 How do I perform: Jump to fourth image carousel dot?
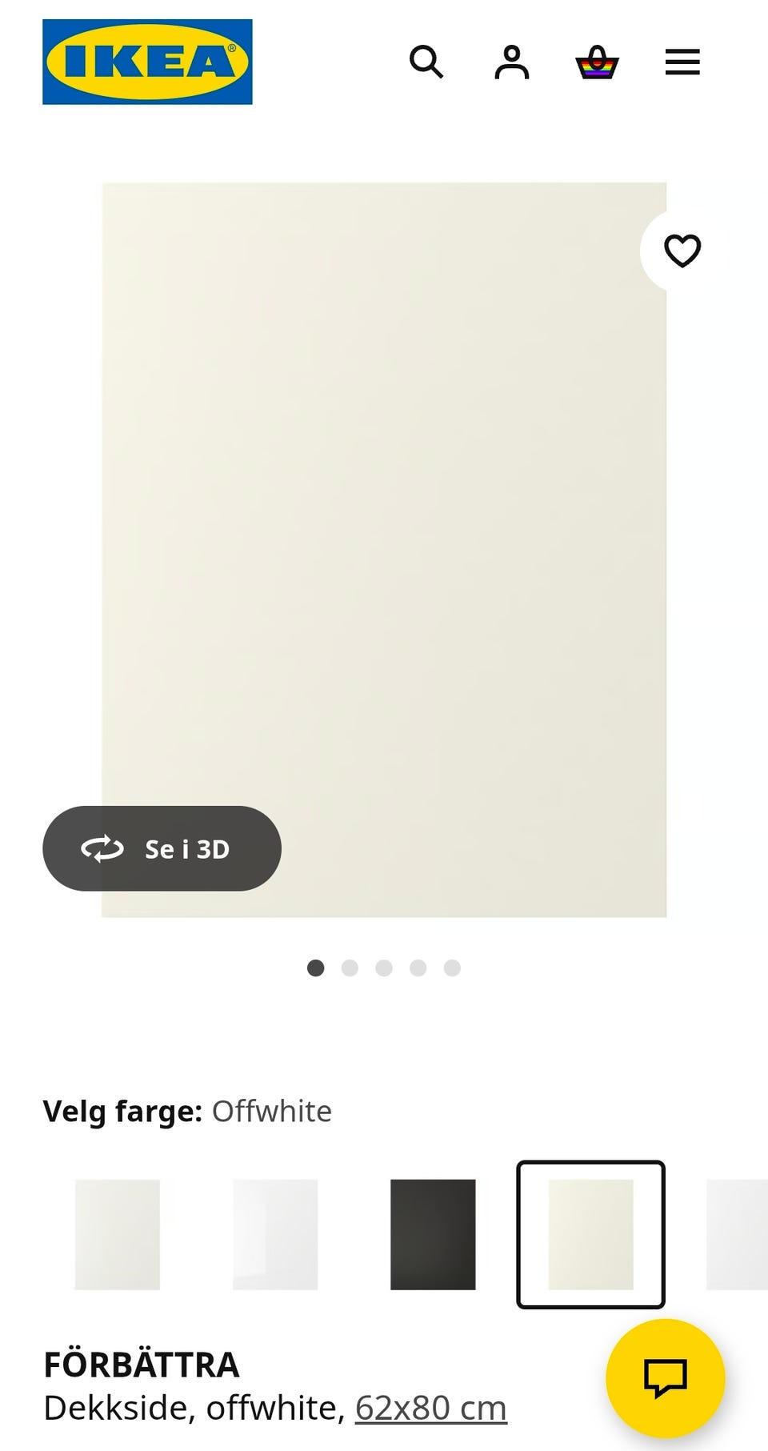[x=418, y=968]
